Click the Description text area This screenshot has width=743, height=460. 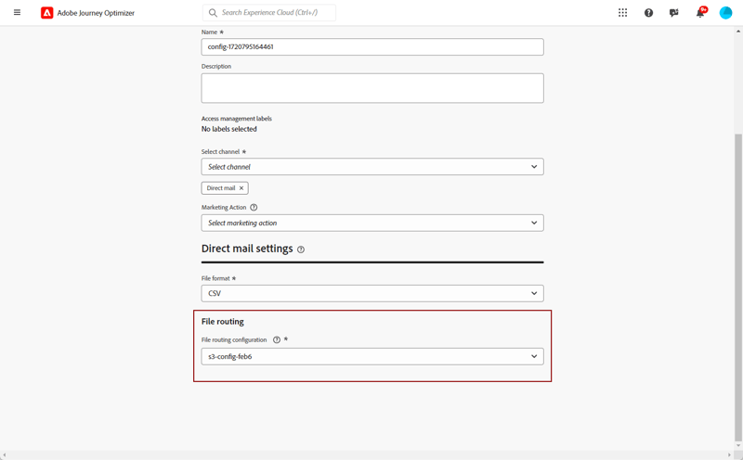click(372, 88)
